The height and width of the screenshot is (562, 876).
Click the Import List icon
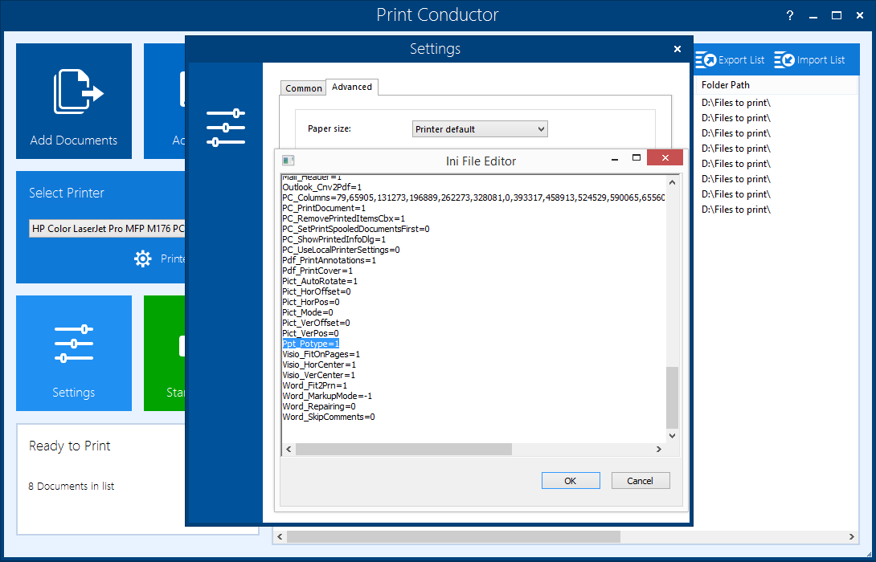(784, 60)
